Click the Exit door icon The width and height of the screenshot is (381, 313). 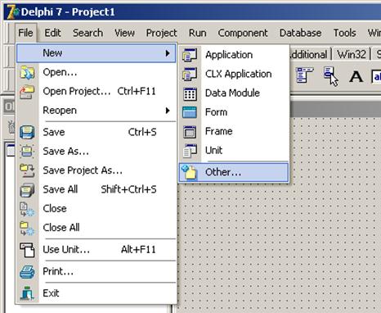(x=27, y=293)
